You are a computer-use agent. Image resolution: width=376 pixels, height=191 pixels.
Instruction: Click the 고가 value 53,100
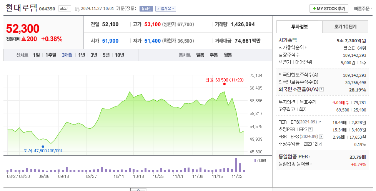point(153,25)
